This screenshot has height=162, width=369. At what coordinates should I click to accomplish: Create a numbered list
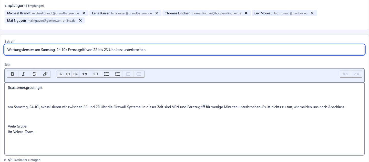click(x=117, y=74)
